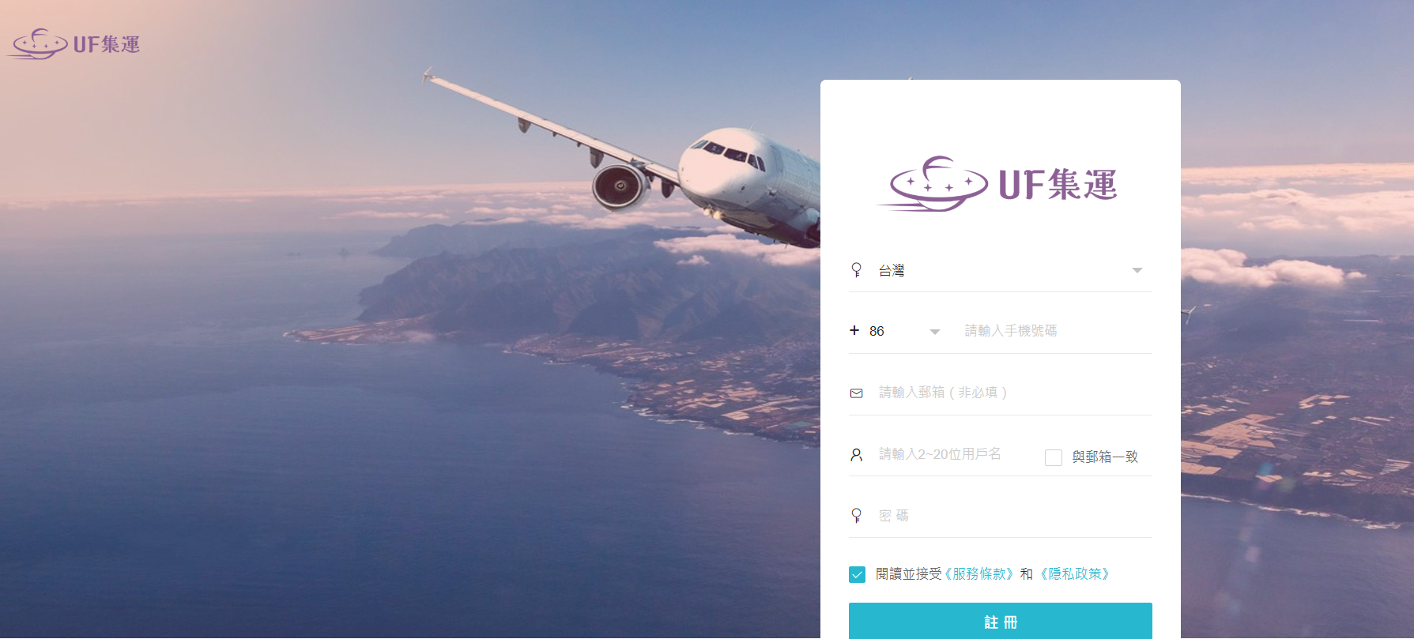
Task: Click the key icon beside the password field
Action: click(856, 516)
